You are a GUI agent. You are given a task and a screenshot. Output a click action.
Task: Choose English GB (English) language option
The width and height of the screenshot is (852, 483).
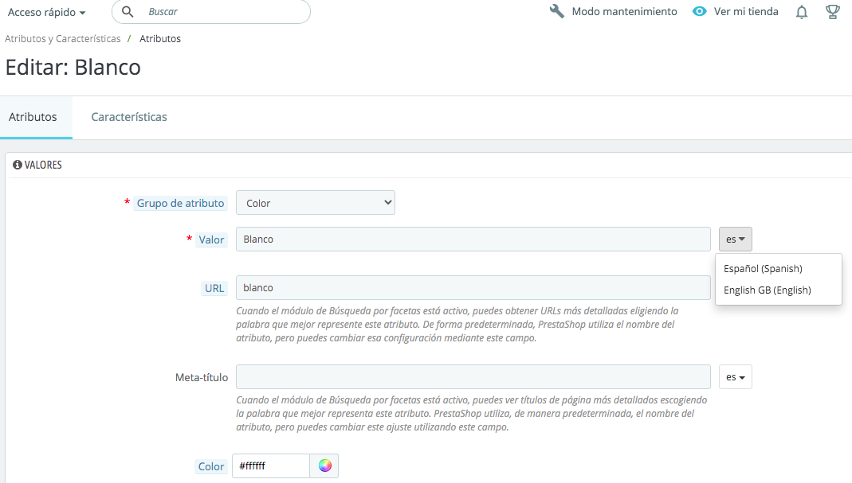click(x=767, y=290)
